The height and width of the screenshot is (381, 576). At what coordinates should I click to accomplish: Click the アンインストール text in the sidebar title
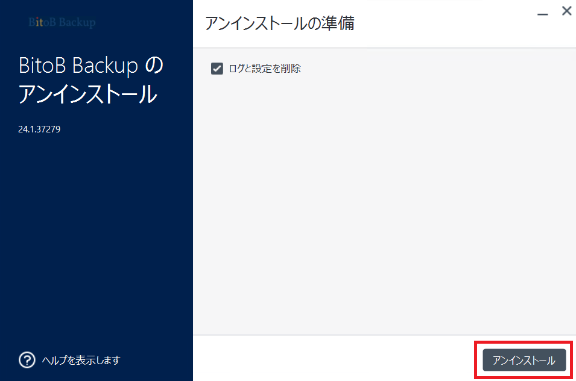click(x=88, y=94)
